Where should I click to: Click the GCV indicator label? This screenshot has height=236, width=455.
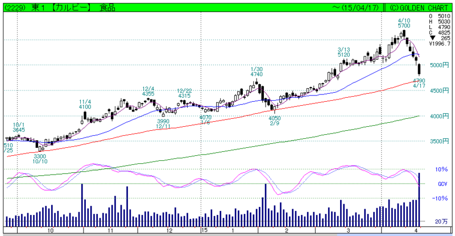tap(442, 184)
